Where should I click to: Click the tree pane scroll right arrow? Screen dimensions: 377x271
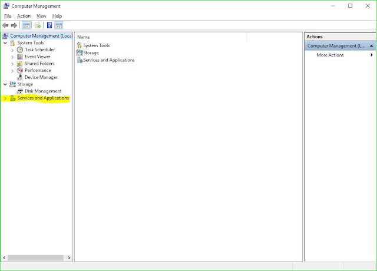(x=69, y=258)
